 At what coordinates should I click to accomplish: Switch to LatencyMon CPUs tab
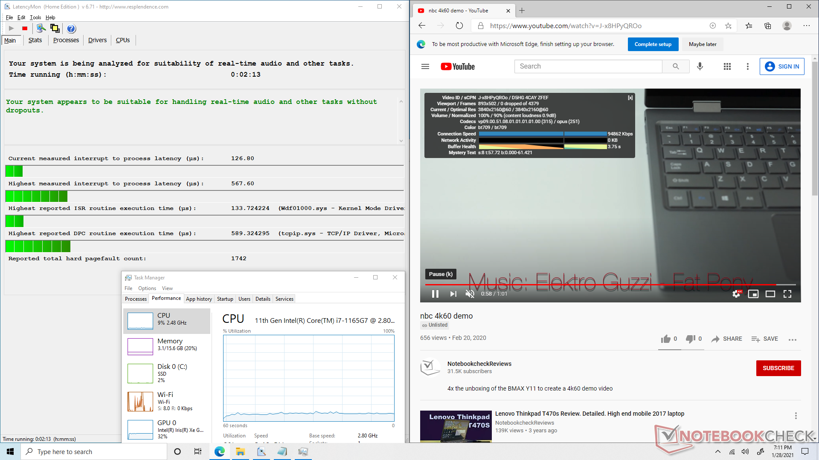click(123, 40)
